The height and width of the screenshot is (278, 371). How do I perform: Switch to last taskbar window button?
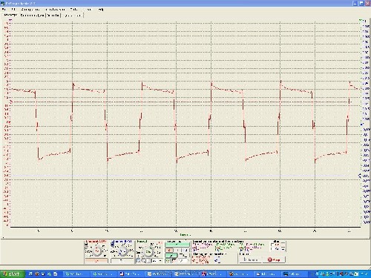pyautogui.click(x=295, y=274)
